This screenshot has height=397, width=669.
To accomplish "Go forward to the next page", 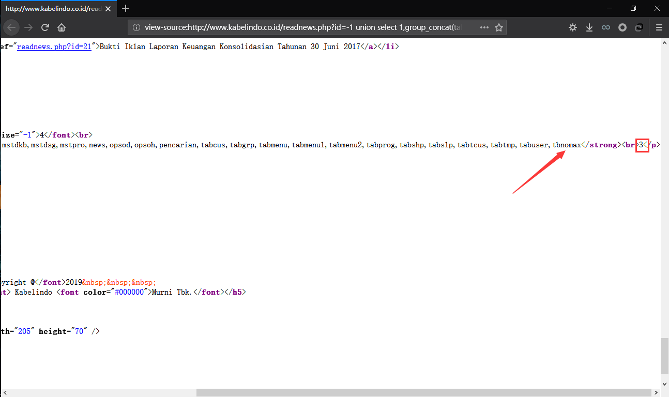I will coord(28,27).
